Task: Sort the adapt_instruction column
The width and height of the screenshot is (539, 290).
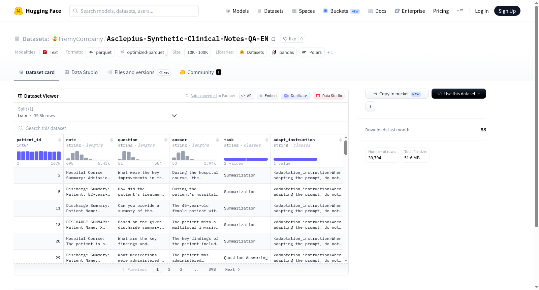Action: point(341,140)
